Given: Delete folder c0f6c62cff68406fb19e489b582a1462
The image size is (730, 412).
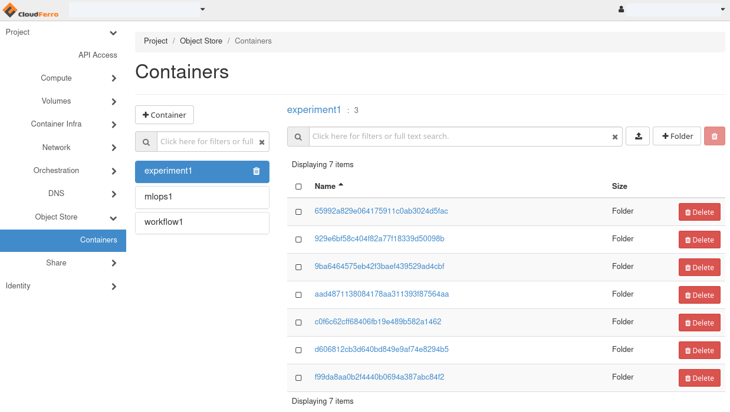Looking at the screenshot, I should pyautogui.click(x=699, y=323).
